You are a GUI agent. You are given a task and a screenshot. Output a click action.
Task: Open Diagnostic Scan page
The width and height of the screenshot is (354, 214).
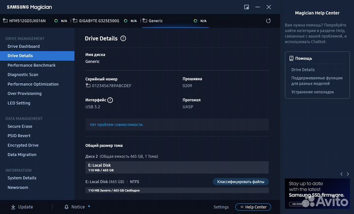point(23,75)
